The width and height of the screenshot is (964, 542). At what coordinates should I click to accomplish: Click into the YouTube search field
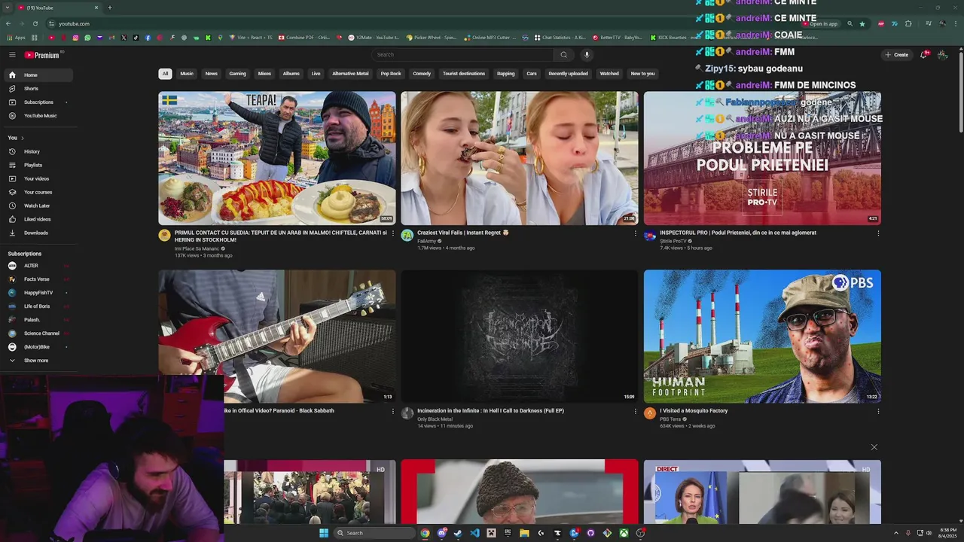(x=462, y=55)
